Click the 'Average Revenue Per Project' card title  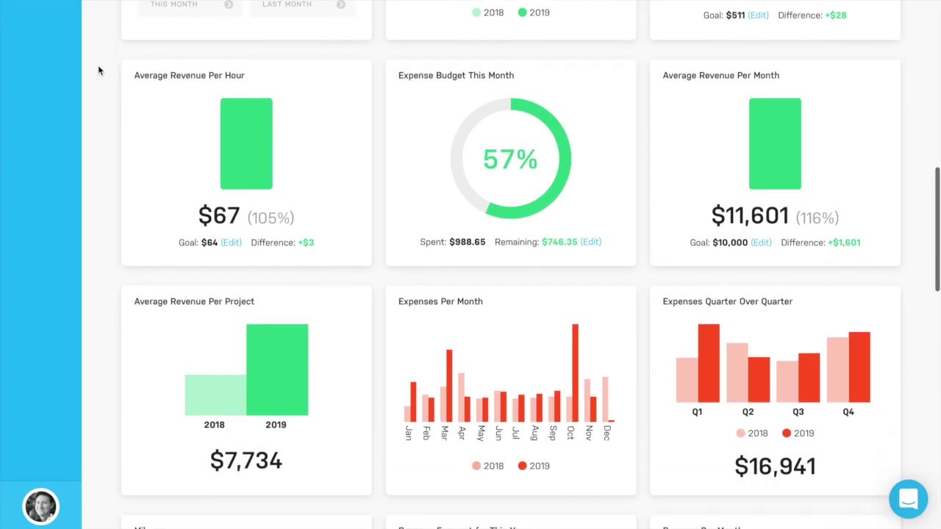[x=194, y=301]
